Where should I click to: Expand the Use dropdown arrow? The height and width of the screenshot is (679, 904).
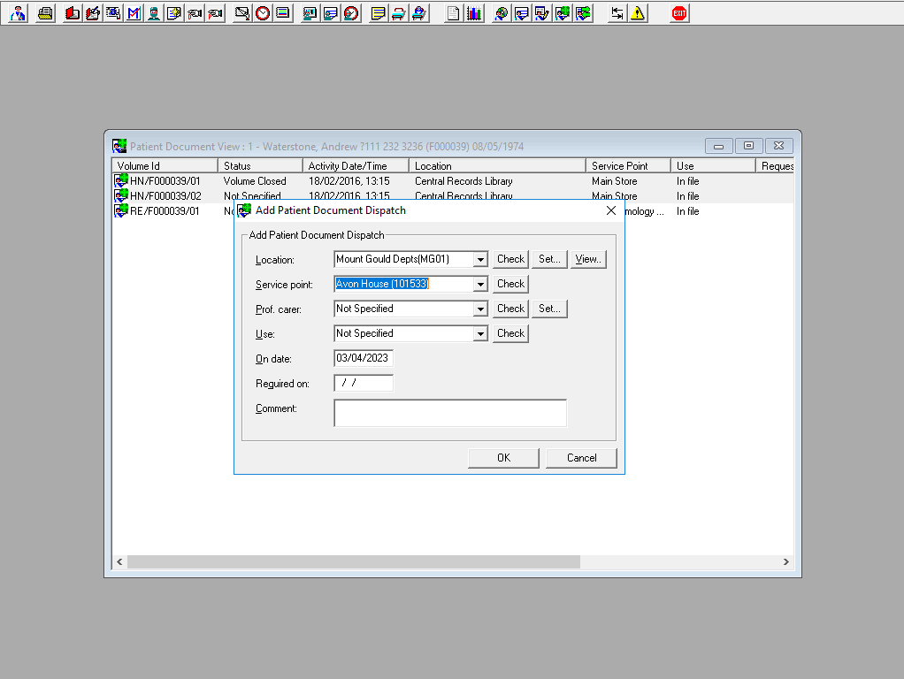click(x=480, y=333)
